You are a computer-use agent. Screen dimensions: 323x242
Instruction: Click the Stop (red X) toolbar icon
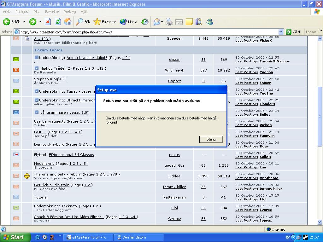point(48,22)
